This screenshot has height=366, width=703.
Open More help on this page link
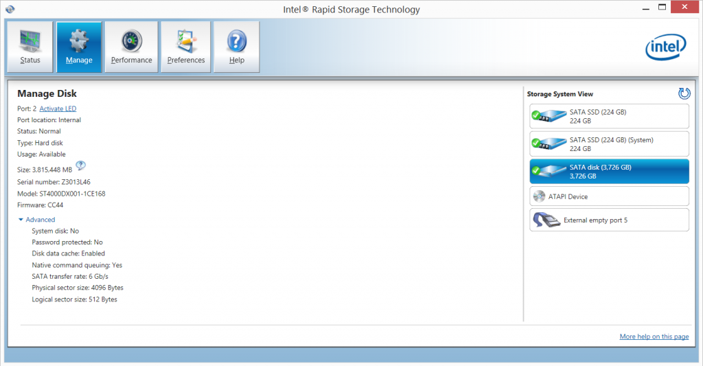[x=654, y=336]
